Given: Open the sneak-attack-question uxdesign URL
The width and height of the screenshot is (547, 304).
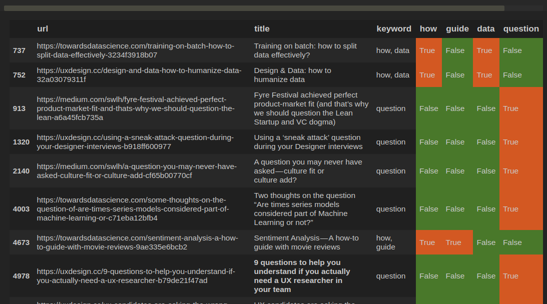Looking at the screenshot, I should click(135, 142).
